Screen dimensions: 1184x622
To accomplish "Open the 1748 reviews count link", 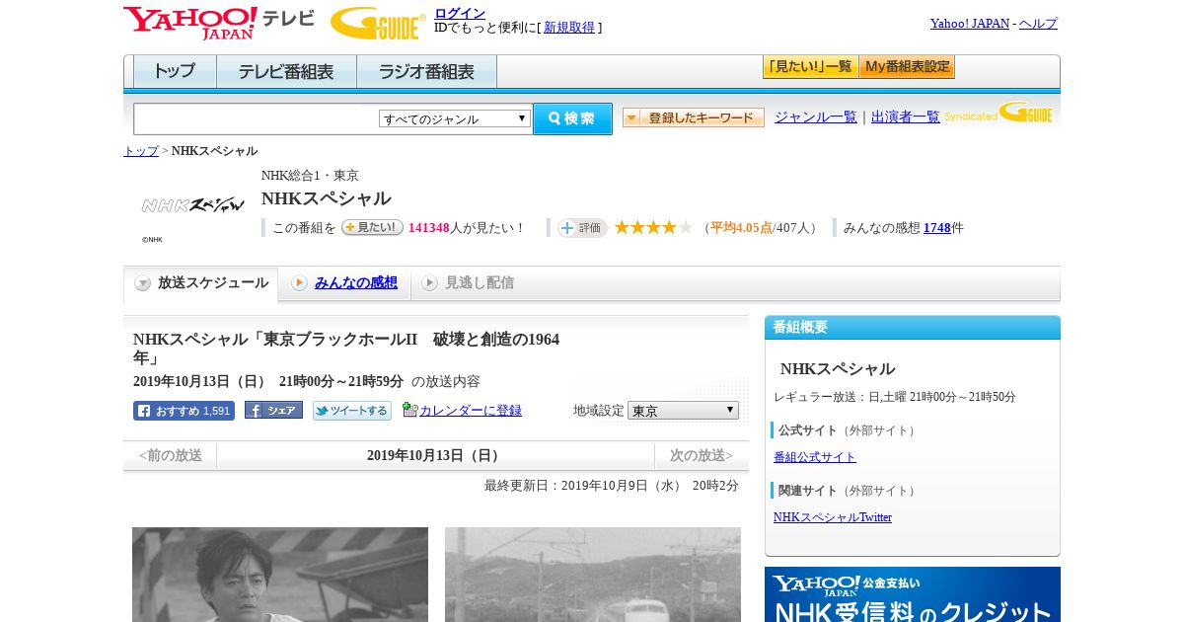I will tap(936, 228).
